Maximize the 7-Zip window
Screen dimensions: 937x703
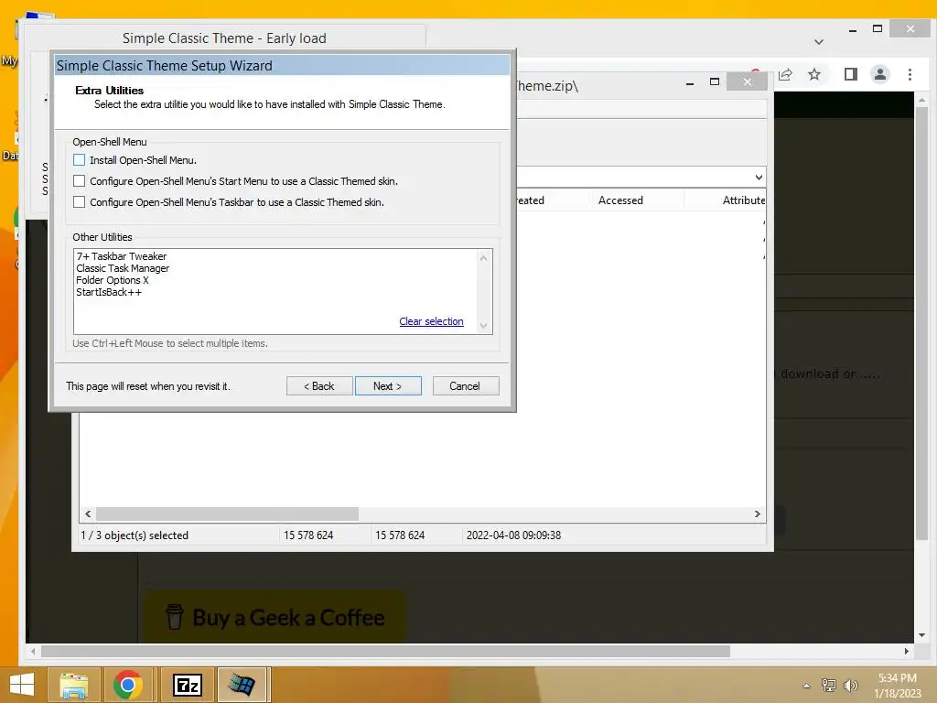point(714,81)
